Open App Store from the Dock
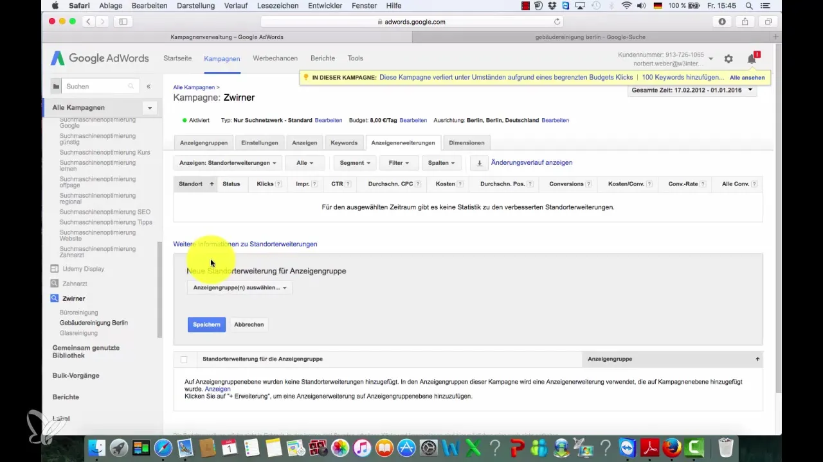This screenshot has height=462, width=823. point(406,447)
